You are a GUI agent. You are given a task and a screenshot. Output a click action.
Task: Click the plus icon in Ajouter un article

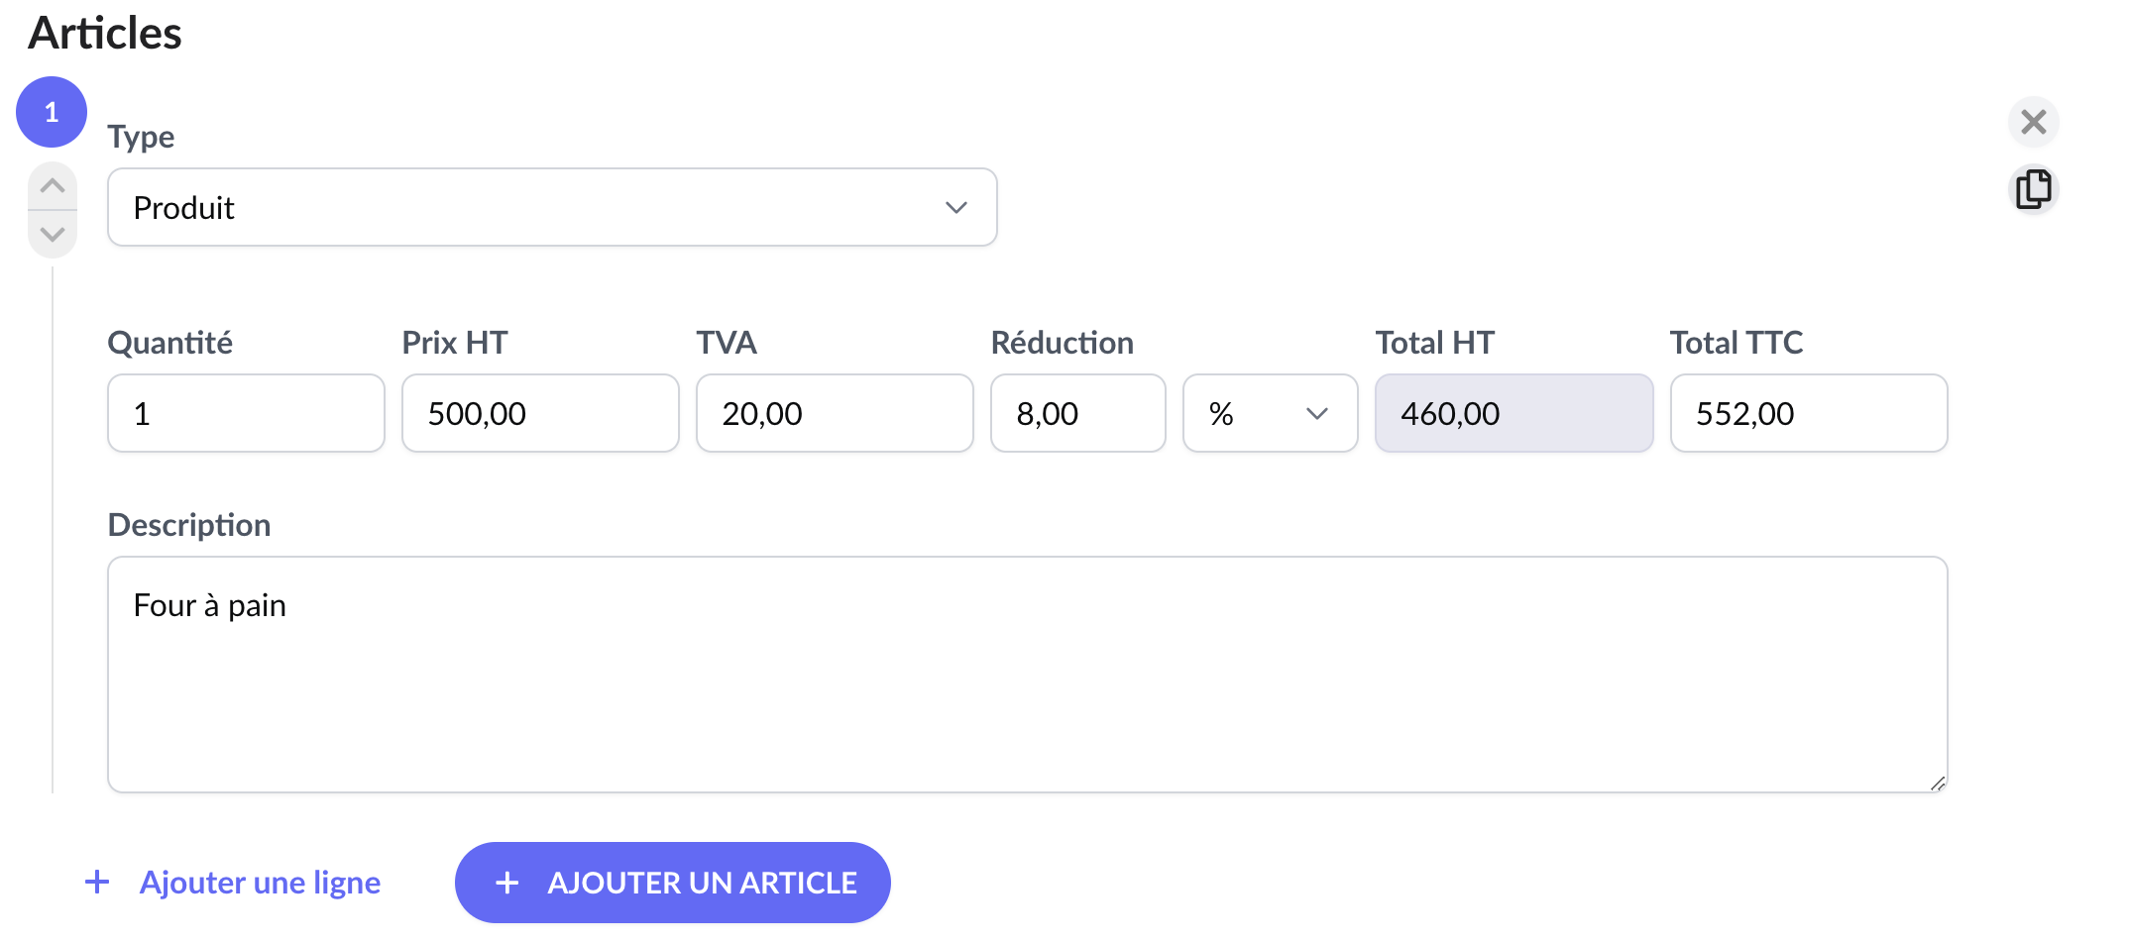pos(507,883)
